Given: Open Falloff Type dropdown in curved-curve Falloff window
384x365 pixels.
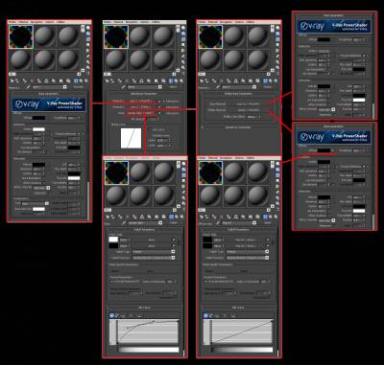Looking at the screenshot, I should point(154,252).
